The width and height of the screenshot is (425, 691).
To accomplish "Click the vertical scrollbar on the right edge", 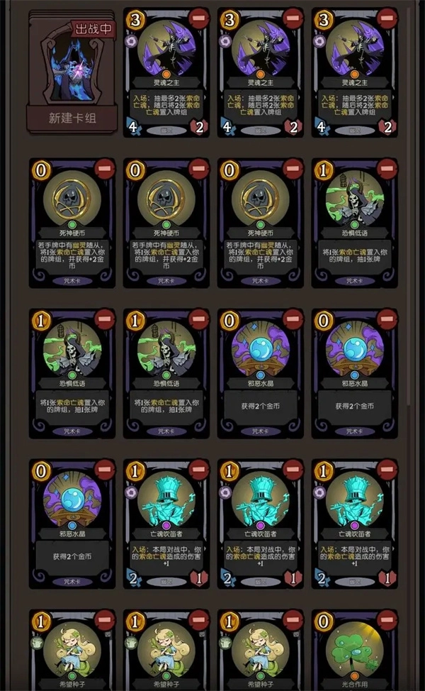I will (409, 207).
